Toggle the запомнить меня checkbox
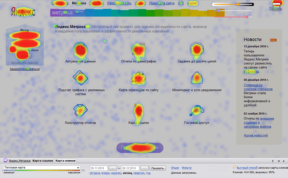The image size is (288, 178). pos(13,50)
